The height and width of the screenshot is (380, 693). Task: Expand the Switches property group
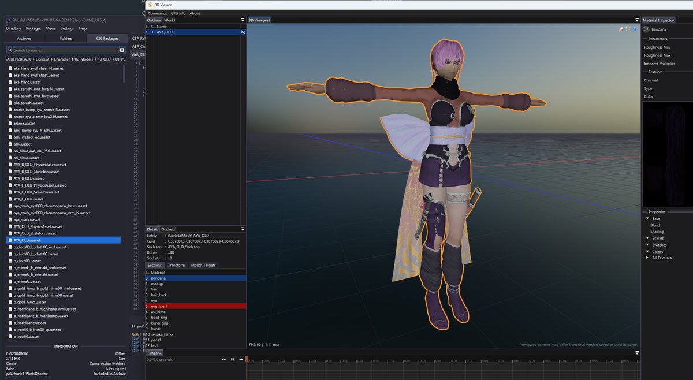[647, 245]
